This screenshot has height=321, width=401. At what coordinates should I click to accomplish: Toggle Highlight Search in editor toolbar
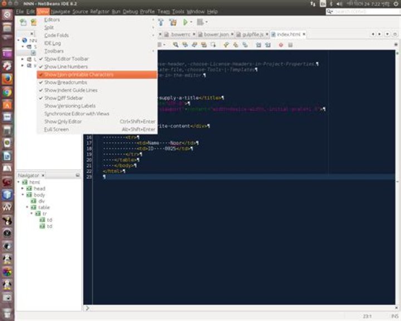click(x=204, y=45)
